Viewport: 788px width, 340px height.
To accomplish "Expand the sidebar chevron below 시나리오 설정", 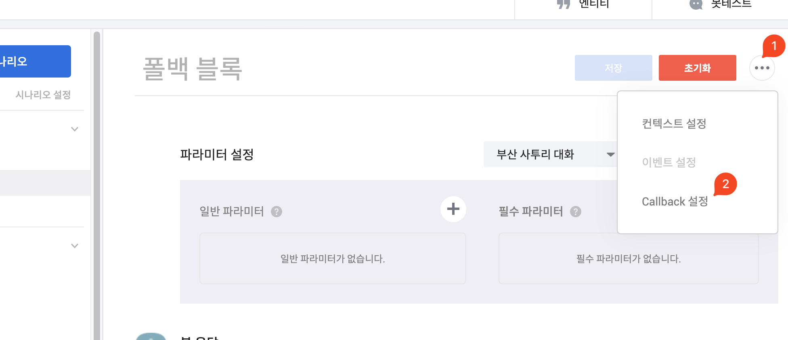I will 75,129.
